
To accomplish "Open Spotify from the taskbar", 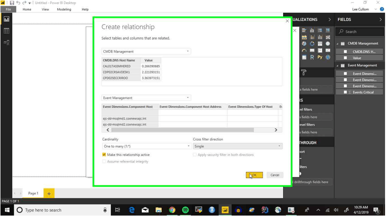I will click(185, 210).
